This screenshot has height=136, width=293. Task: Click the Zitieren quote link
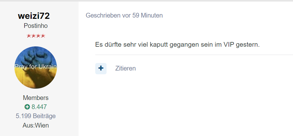(125, 68)
